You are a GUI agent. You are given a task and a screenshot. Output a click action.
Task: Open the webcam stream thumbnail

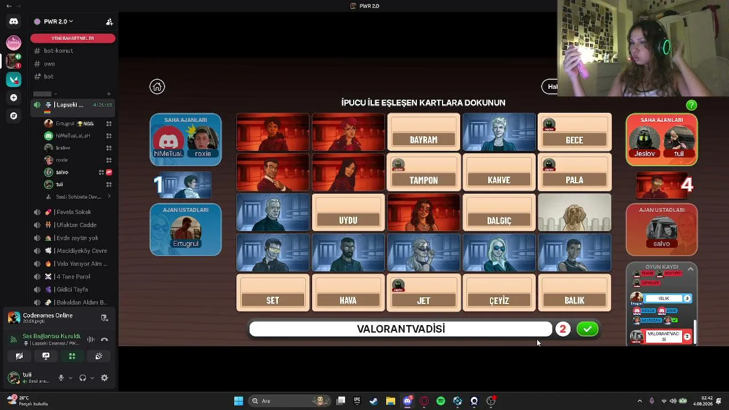pyautogui.click(x=644, y=48)
